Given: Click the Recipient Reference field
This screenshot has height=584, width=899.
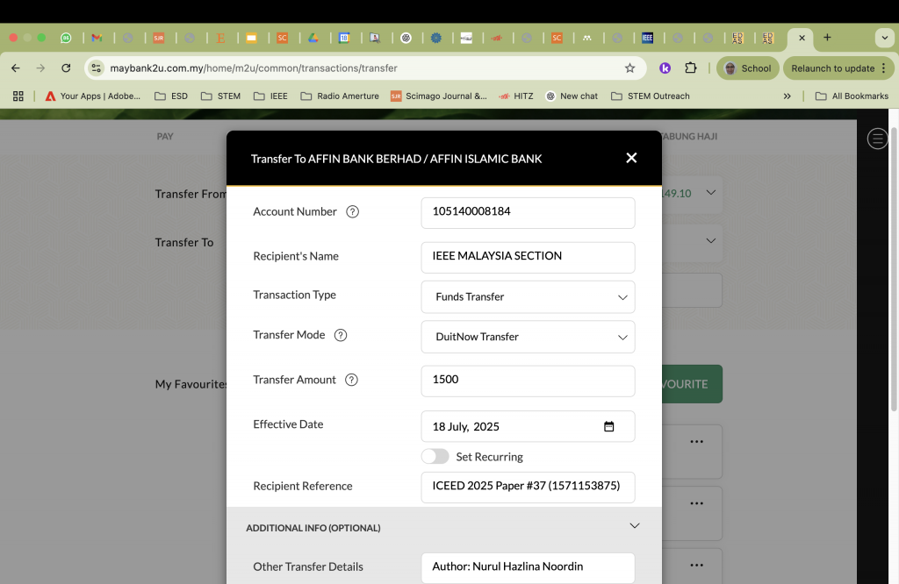Looking at the screenshot, I should pyautogui.click(x=528, y=488).
